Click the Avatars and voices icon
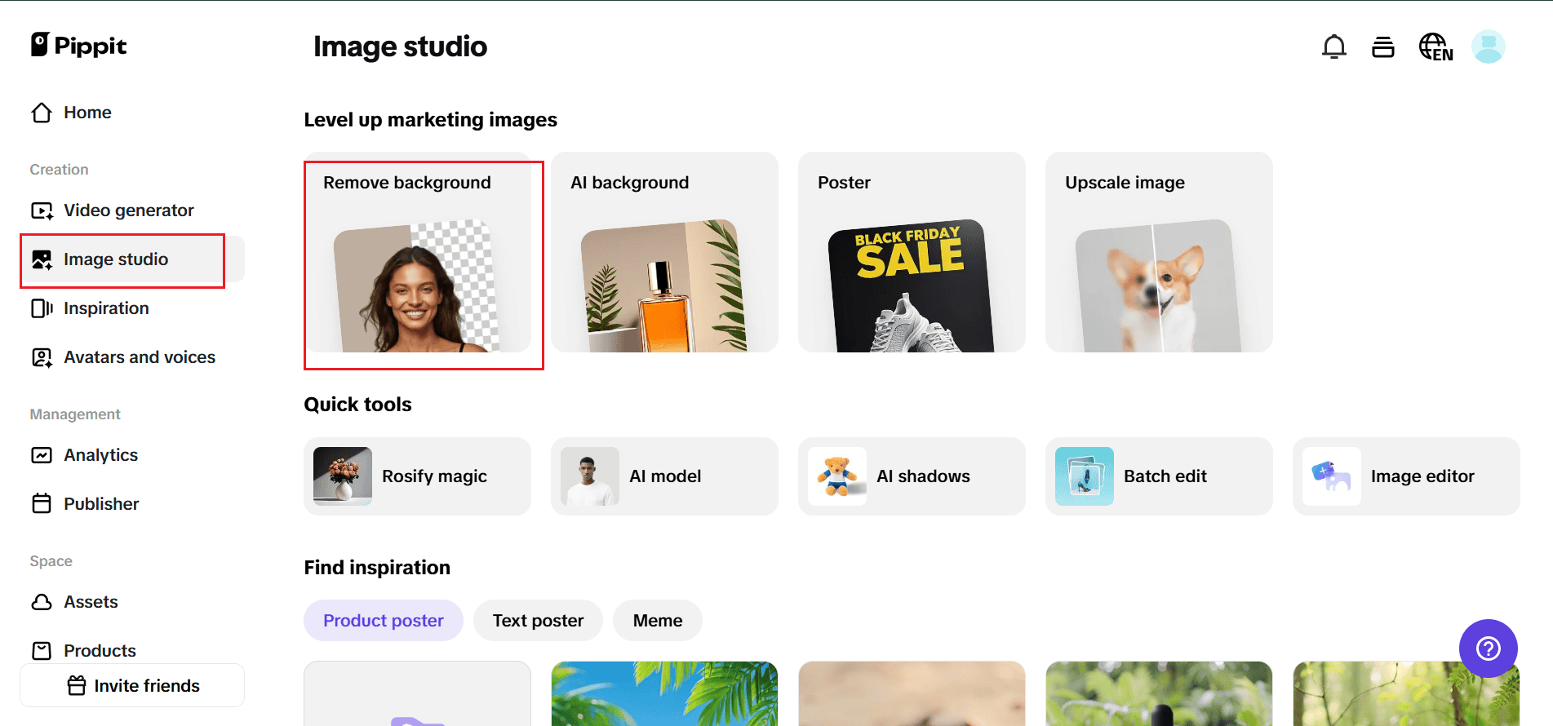 coord(42,357)
